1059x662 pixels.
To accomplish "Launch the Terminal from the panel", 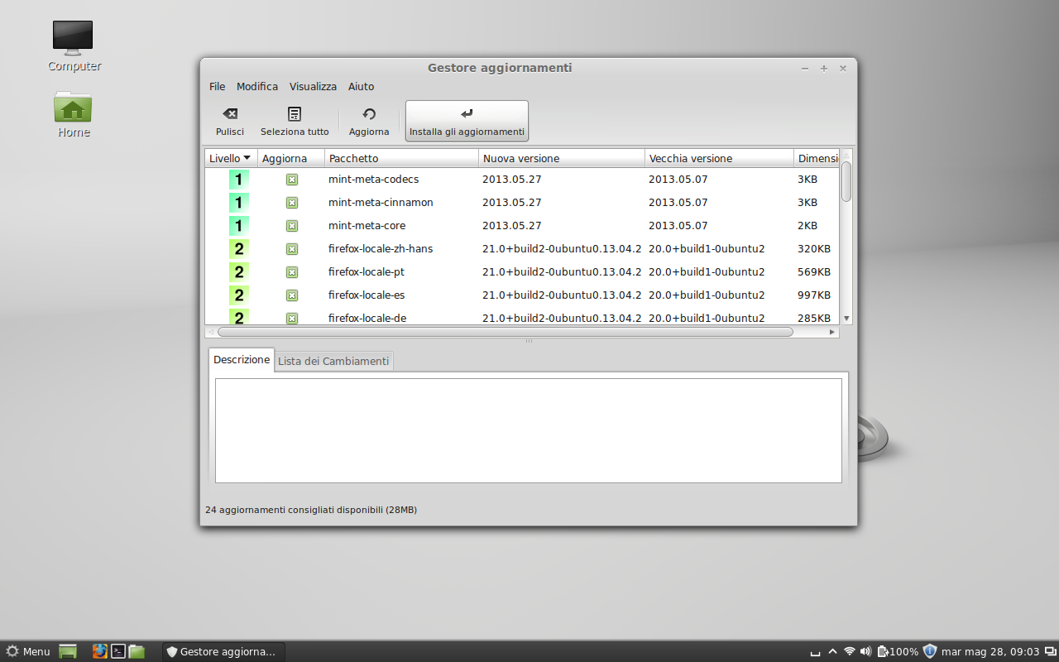I will [x=119, y=651].
